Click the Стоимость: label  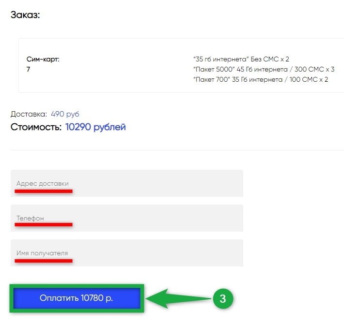(x=36, y=127)
